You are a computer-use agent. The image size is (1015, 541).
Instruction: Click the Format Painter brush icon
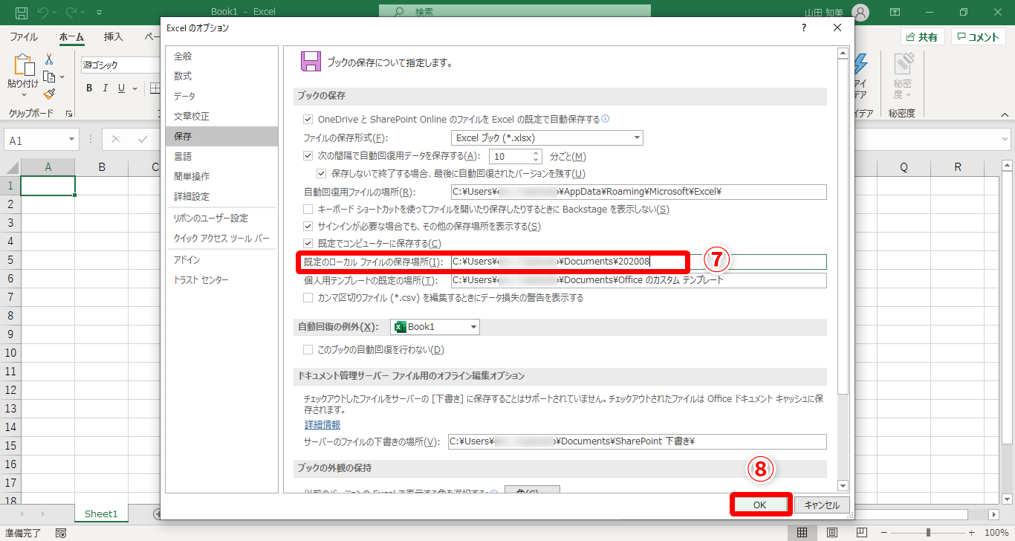[49, 94]
